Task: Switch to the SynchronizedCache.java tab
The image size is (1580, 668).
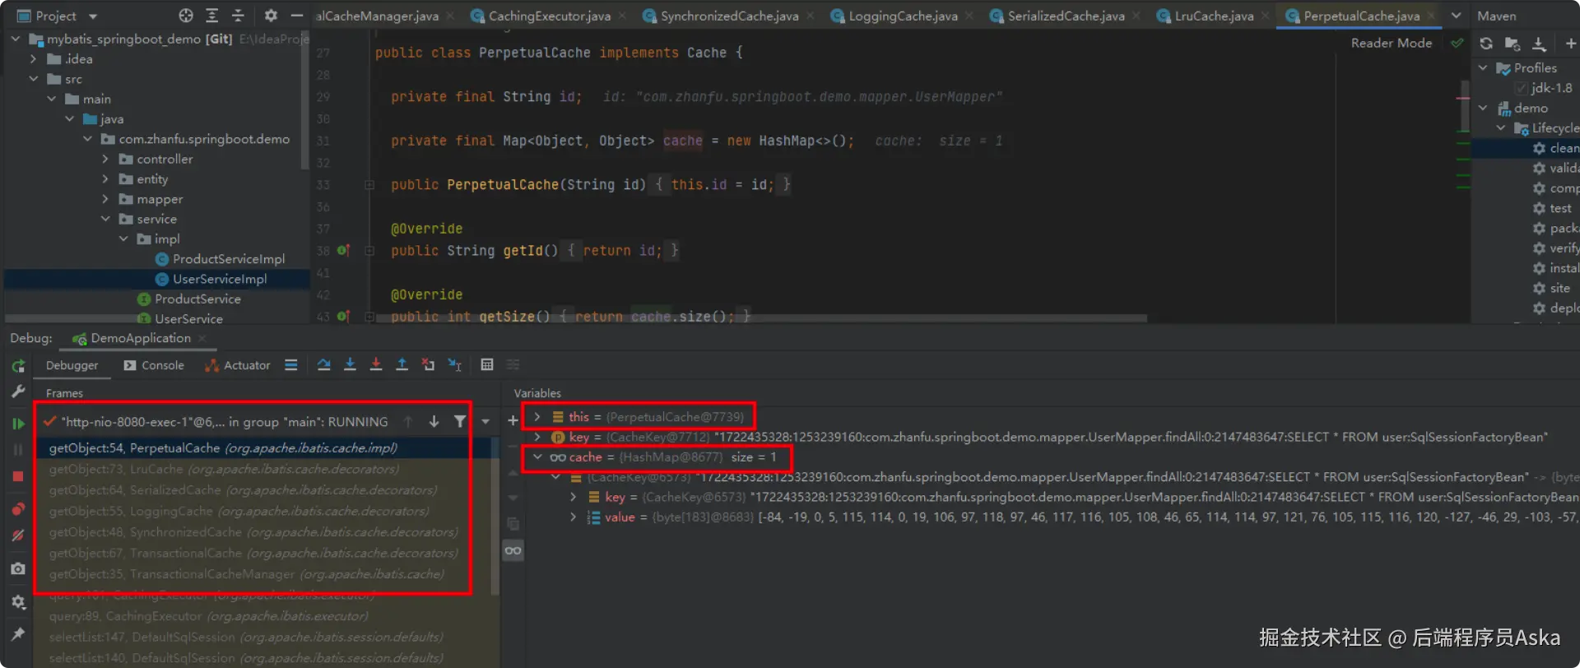Action: (x=729, y=16)
